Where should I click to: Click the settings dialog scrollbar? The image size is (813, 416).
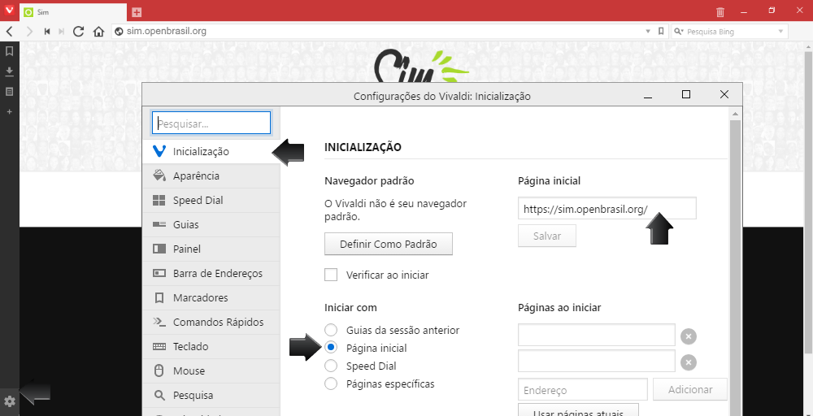(x=735, y=267)
